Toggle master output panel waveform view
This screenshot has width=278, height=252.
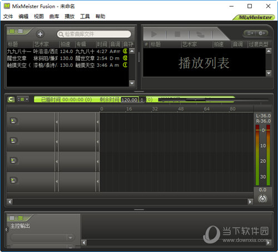(x=21, y=218)
